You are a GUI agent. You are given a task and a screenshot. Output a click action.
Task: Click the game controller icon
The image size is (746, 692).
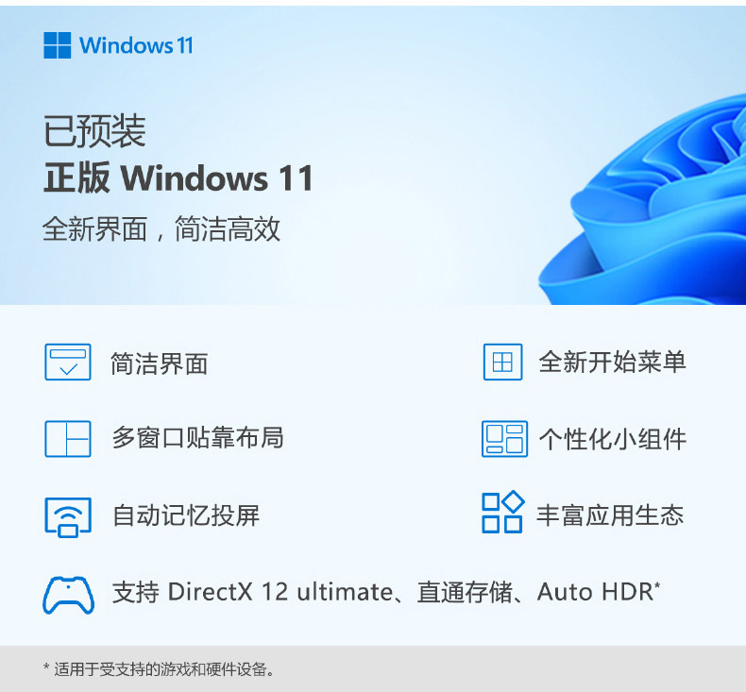[x=69, y=595]
